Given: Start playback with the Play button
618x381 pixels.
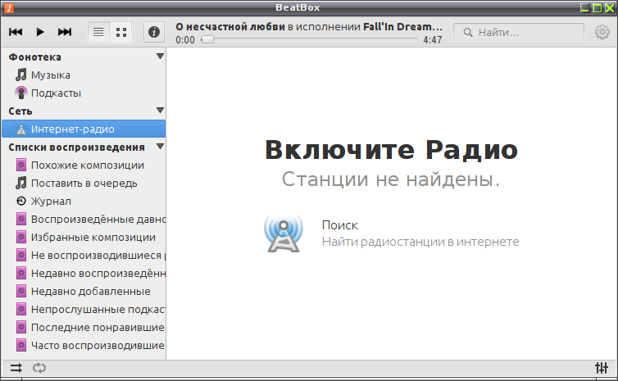Looking at the screenshot, I should (x=40, y=32).
